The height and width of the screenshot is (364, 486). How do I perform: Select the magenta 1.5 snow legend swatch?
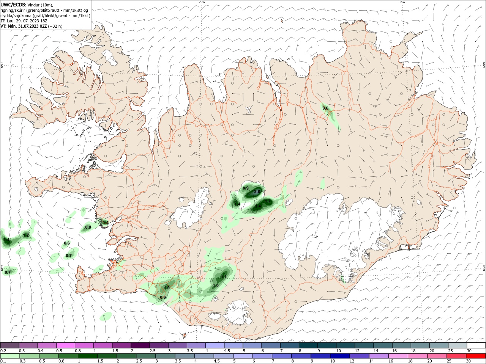click(121, 345)
